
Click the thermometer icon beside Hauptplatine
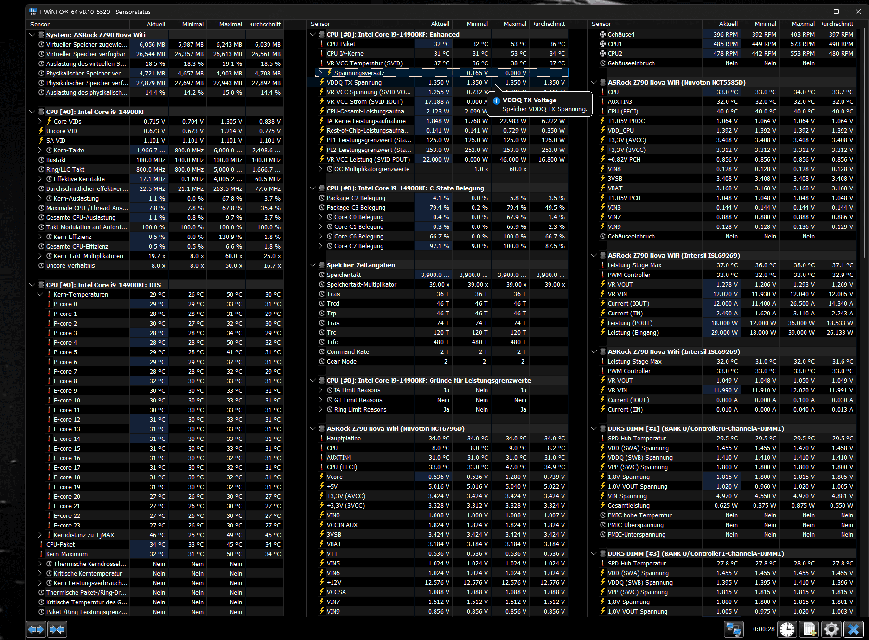[322, 439]
